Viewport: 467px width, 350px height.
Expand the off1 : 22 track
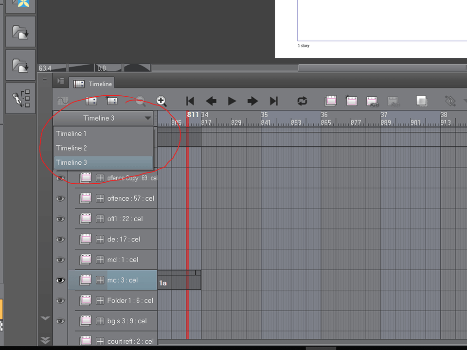pos(100,219)
